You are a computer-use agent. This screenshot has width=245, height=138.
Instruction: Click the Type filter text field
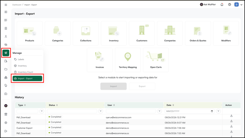pos(27,111)
